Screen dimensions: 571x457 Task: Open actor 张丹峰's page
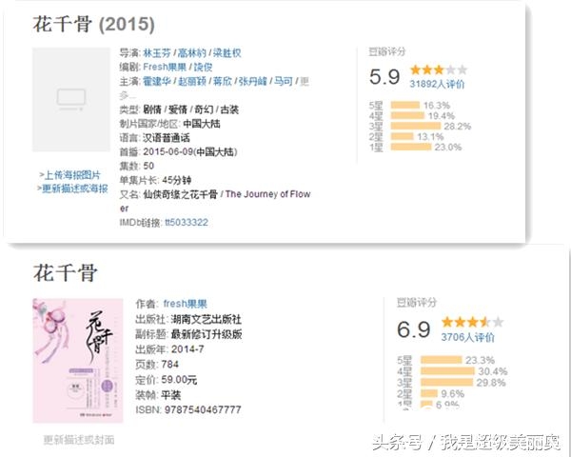253,82
